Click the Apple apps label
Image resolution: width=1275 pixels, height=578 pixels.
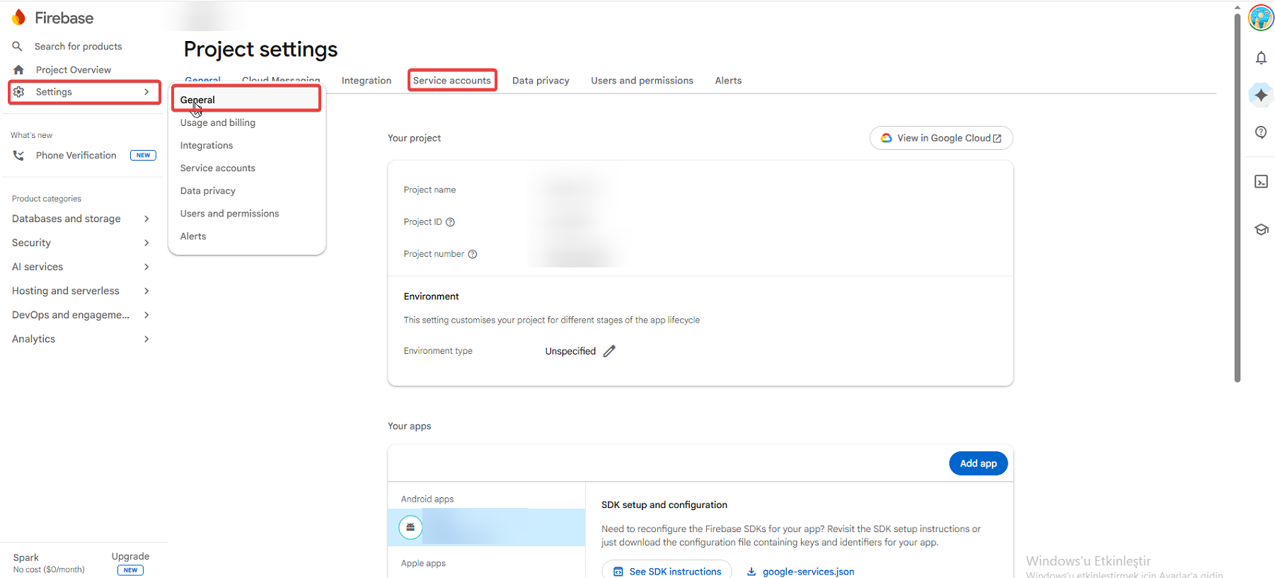tap(423, 564)
